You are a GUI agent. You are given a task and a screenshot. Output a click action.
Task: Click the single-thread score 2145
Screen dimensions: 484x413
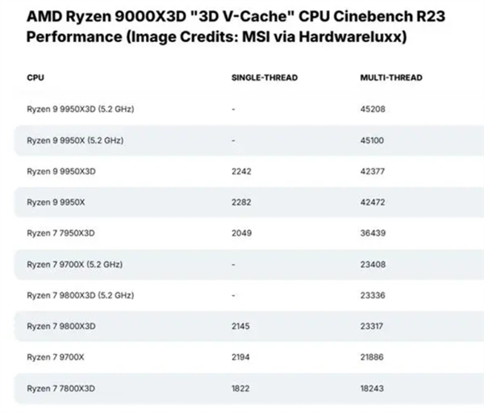(241, 326)
